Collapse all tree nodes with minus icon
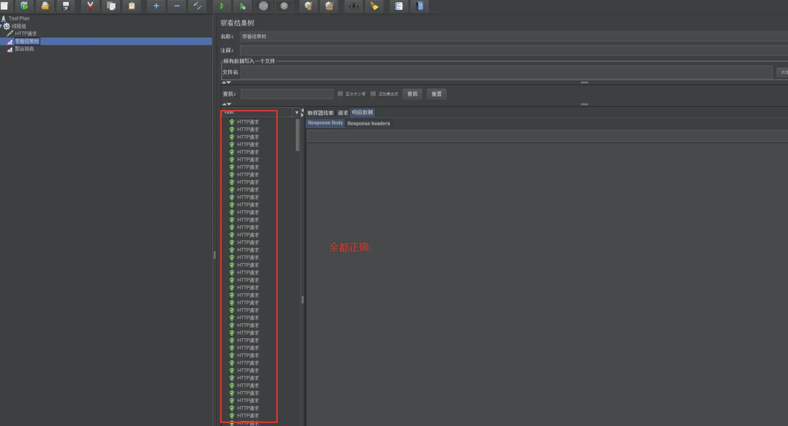The width and height of the screenshot is (788, 426). [177, 6]
